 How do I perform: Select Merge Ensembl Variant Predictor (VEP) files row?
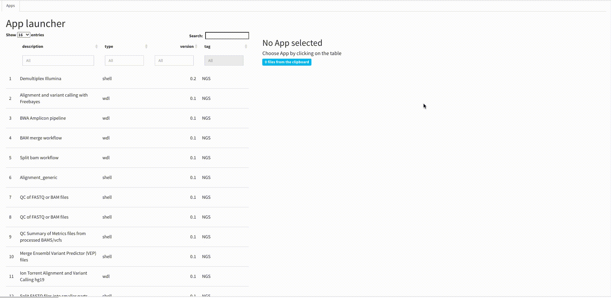click(x=58, y=256)
